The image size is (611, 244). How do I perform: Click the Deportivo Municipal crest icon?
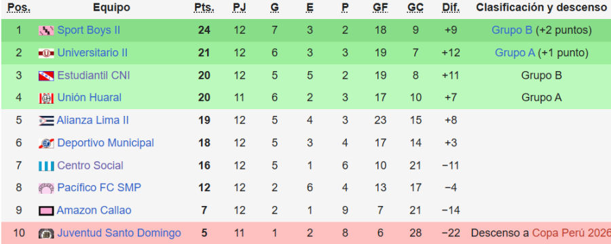point(46,143)
